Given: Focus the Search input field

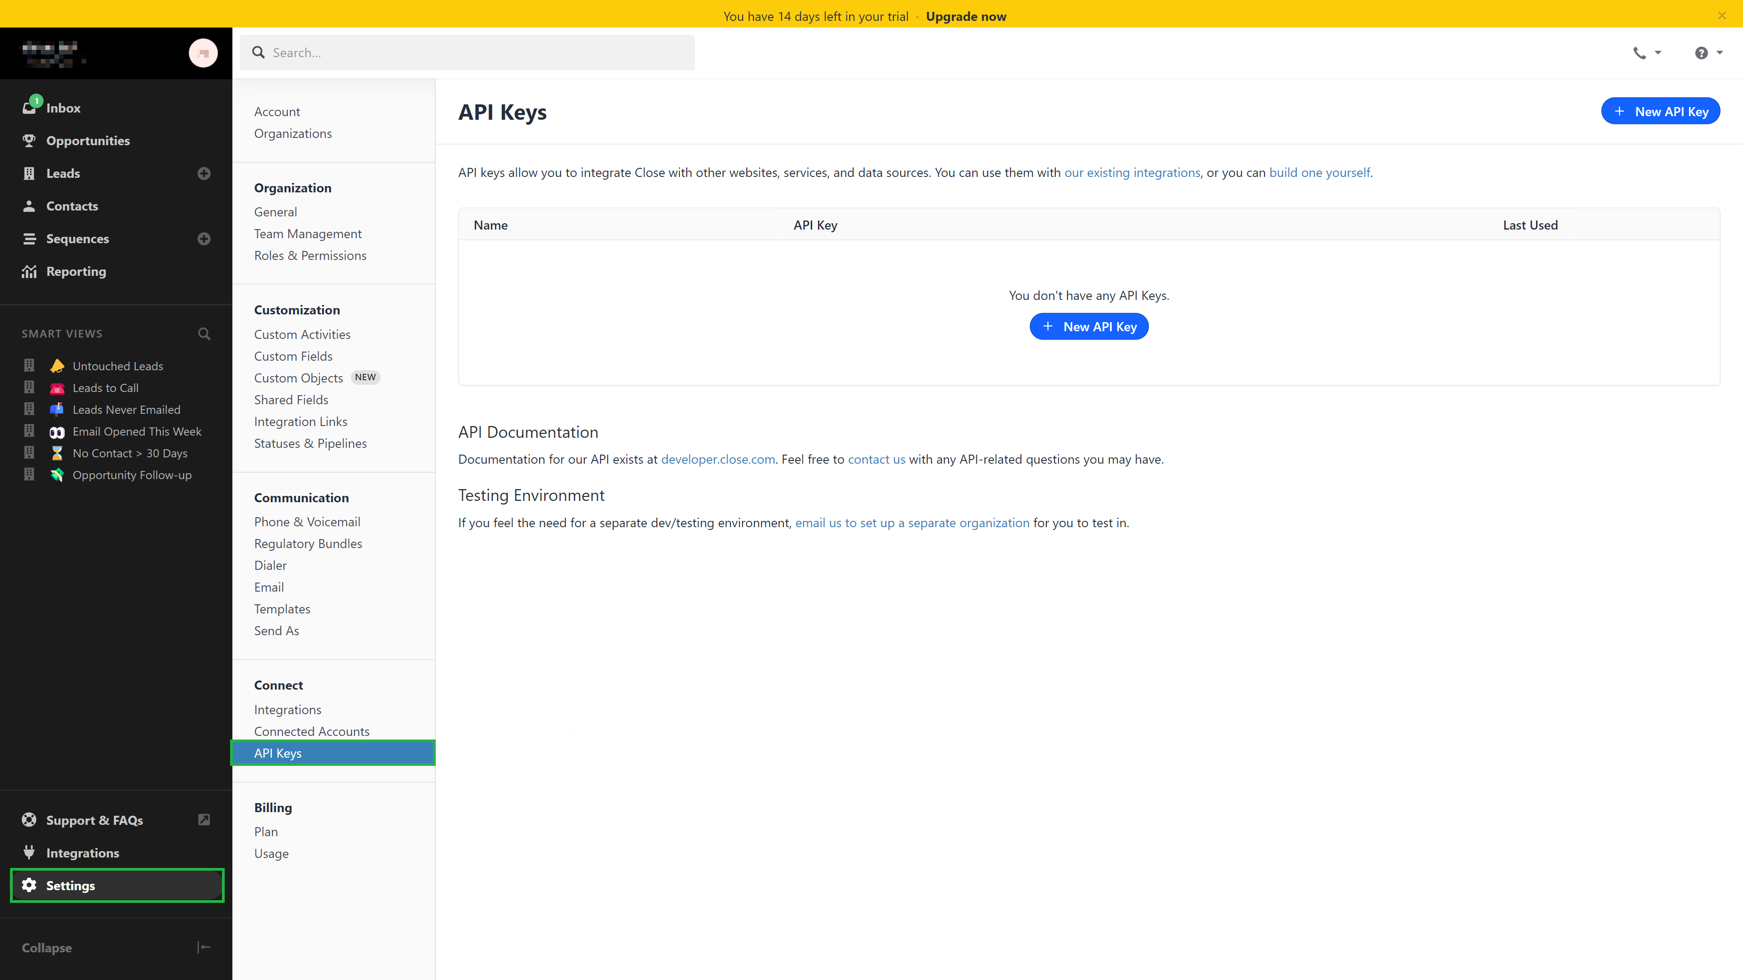Looking at the screenshot, I should click(x=467, y=53).
